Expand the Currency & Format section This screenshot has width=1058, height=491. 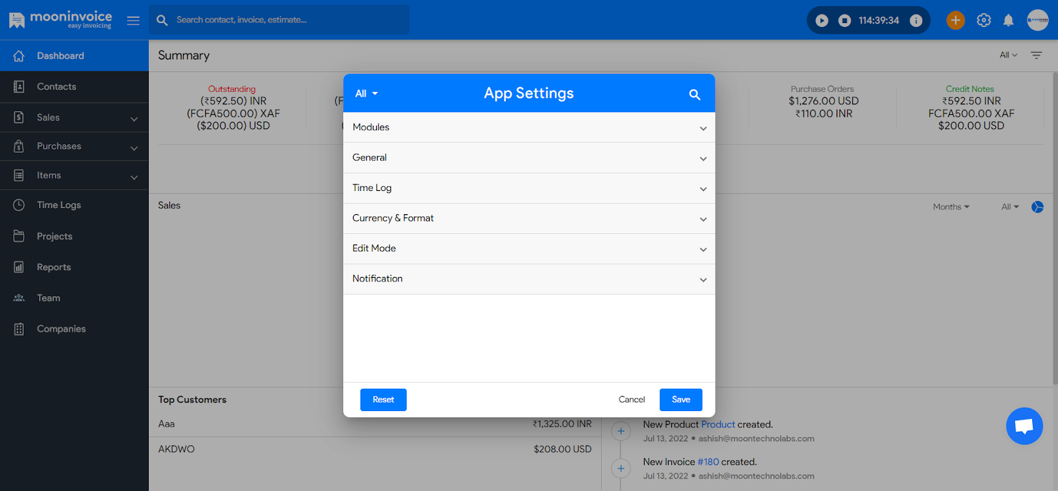[529, 219]
